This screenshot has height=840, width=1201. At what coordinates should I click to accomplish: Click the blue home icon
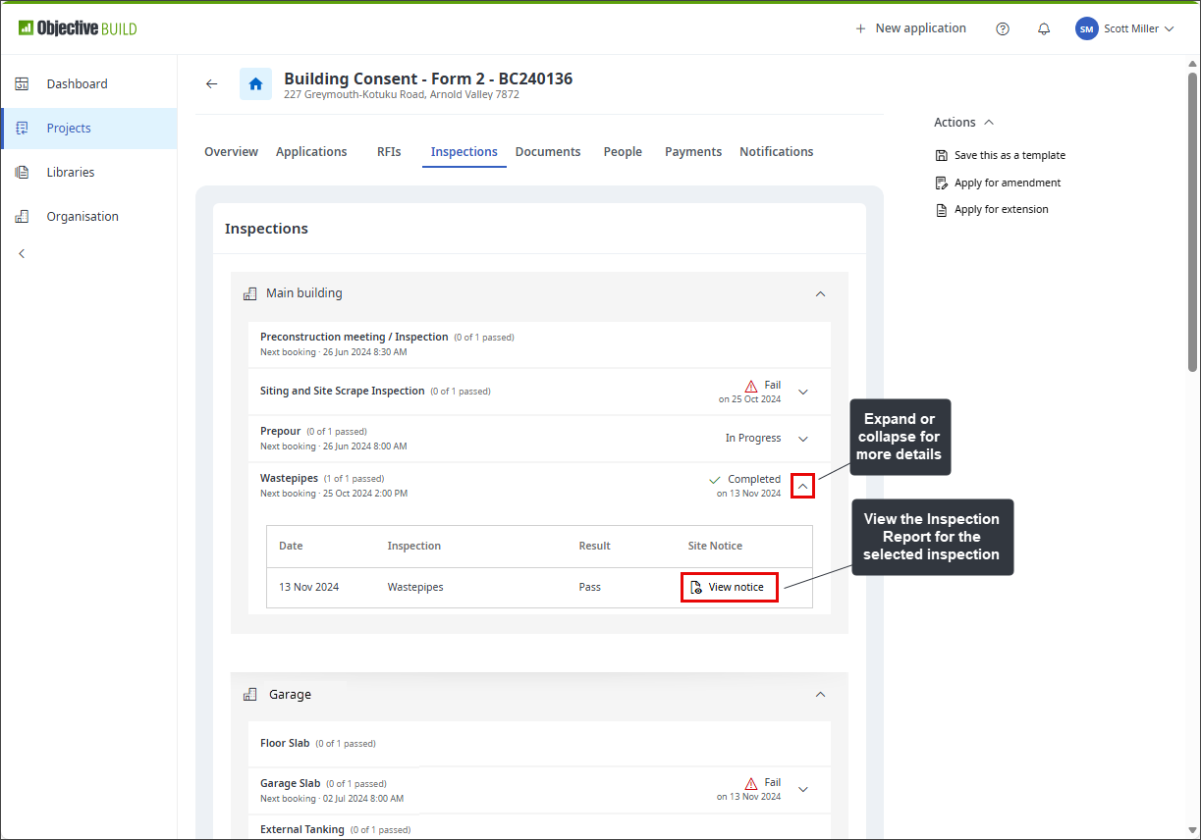[x=255, y=84]
